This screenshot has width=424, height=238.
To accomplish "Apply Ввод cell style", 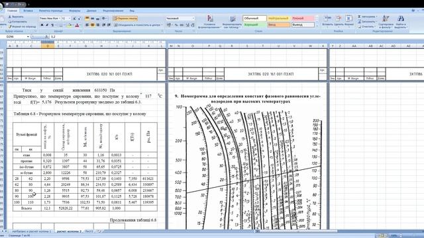I will [x=278, y=25].
